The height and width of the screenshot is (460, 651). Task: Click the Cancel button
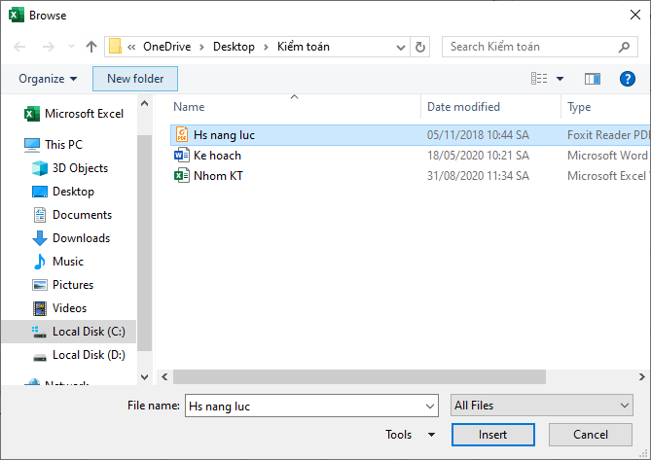coord(591,435)
